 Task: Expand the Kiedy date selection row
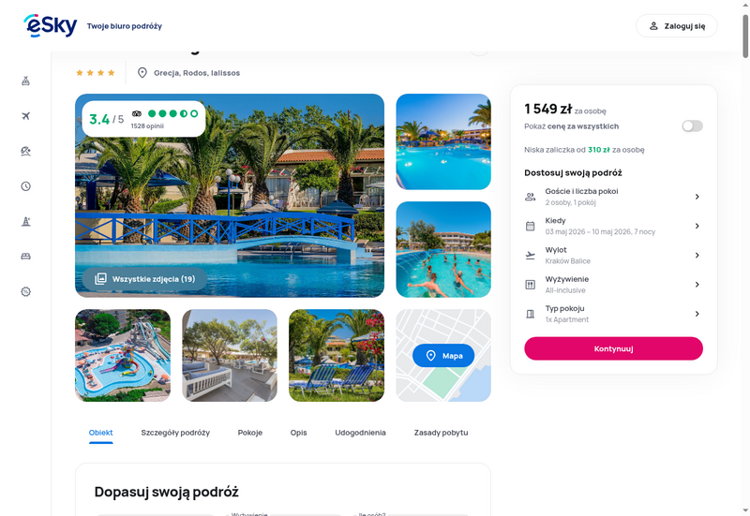[614, 226]
